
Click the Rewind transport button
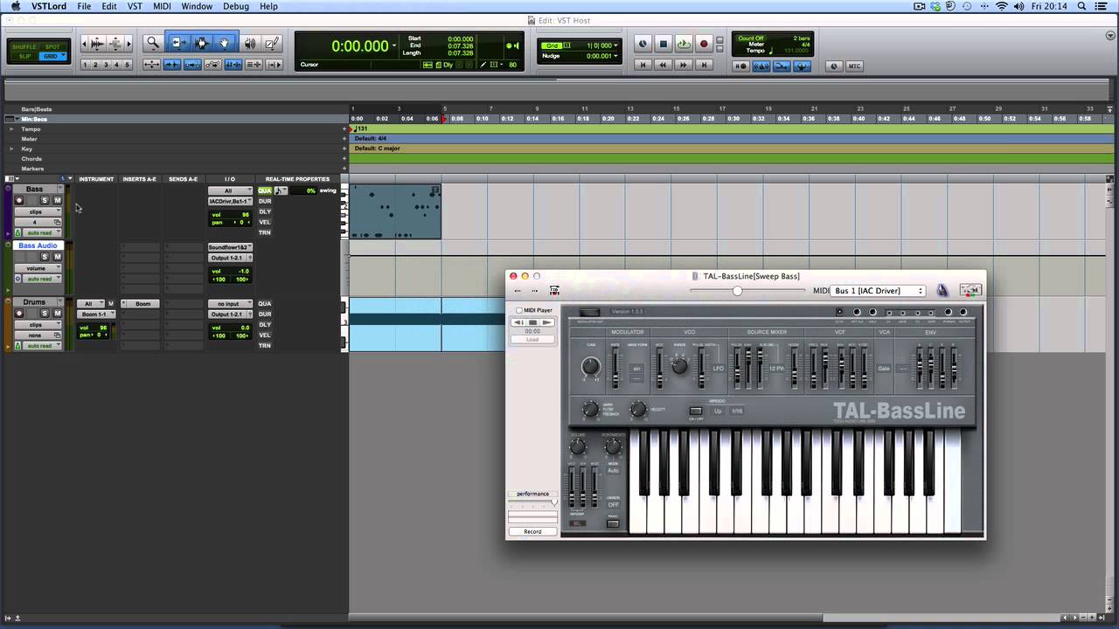tap(664, 65)
